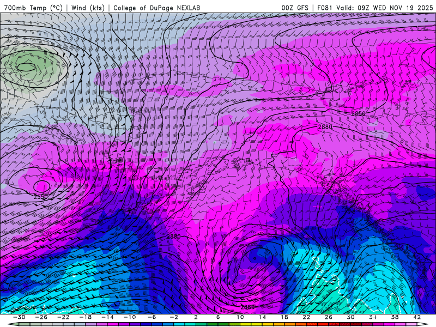Click the -30 colorbar value
Viewport: 436px width, 327px height.
[x=19, y=317]
